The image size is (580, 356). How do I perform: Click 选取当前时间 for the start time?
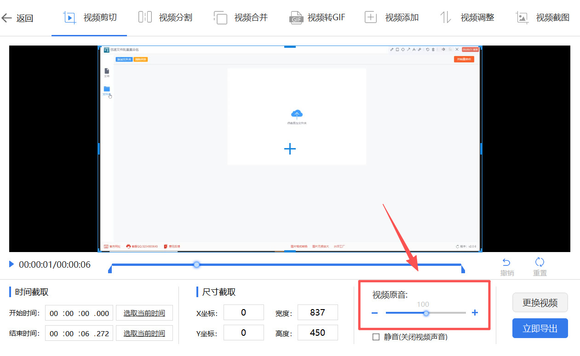pos(144,313)
